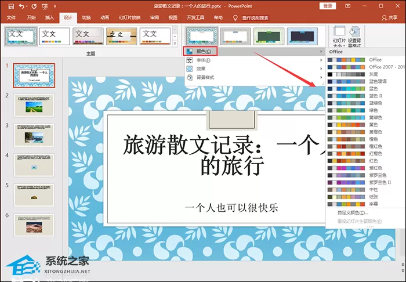Apply the 紫罗兰色 II color scheme
406x282 pixels.
[365, 182]
